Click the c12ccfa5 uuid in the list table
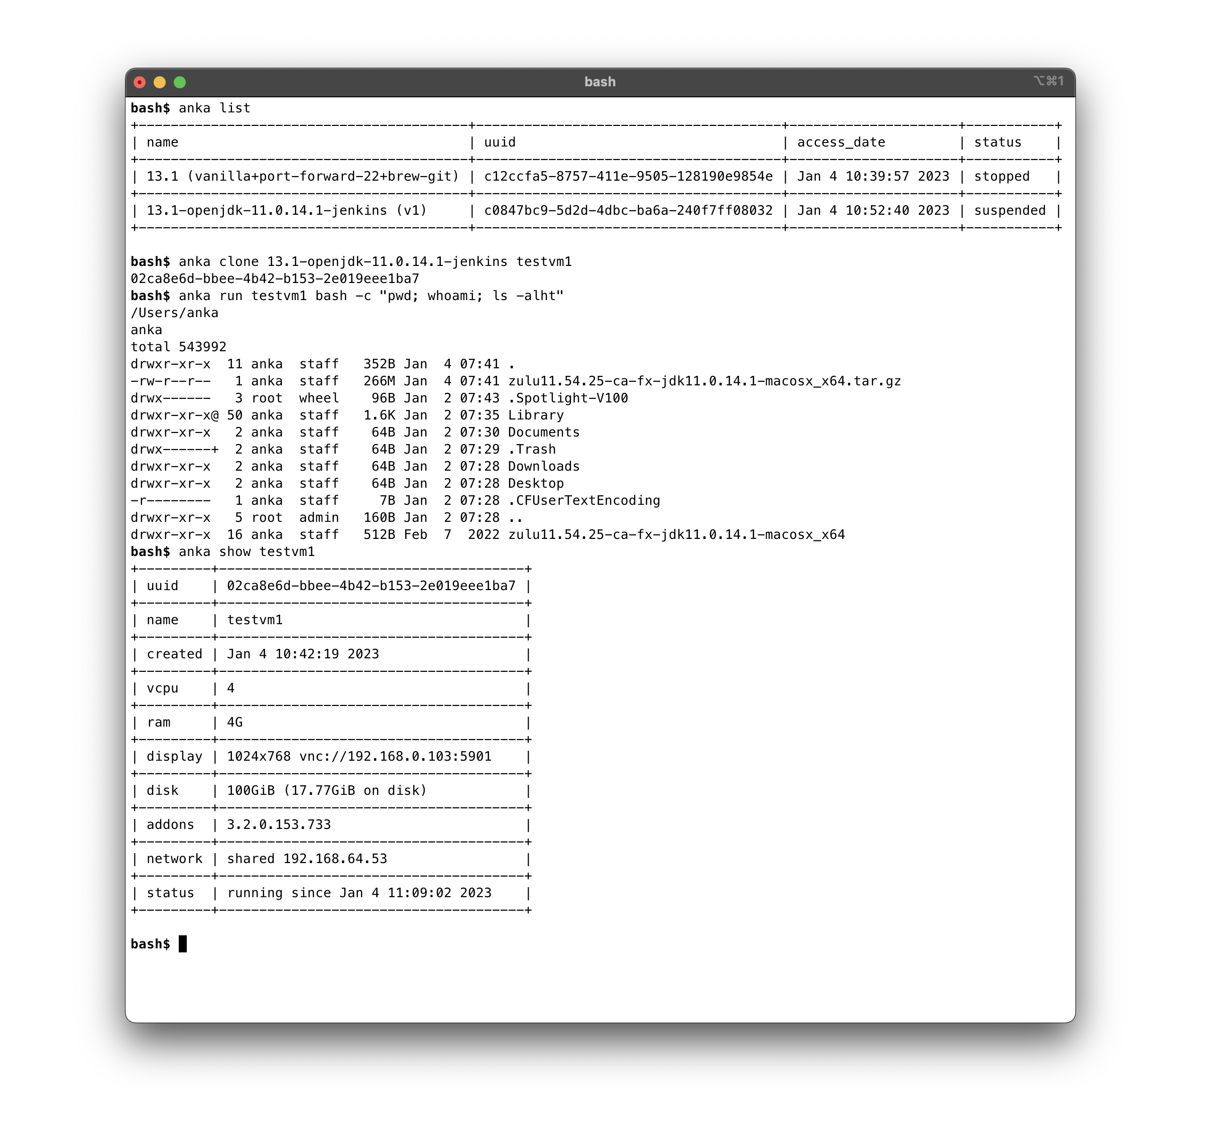 [x=628, y=176]
